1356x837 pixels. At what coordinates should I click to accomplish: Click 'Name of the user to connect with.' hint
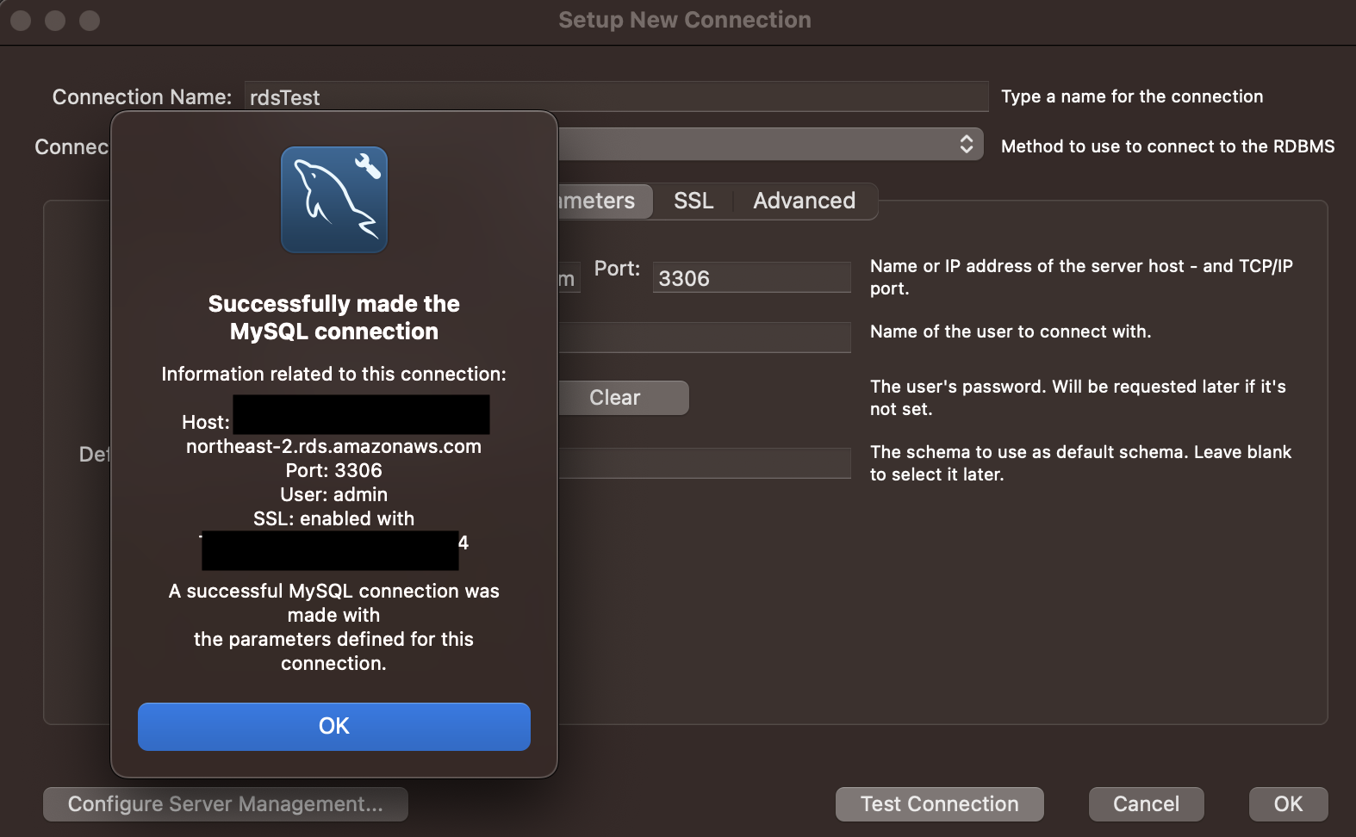click(x=1011, y=332)
